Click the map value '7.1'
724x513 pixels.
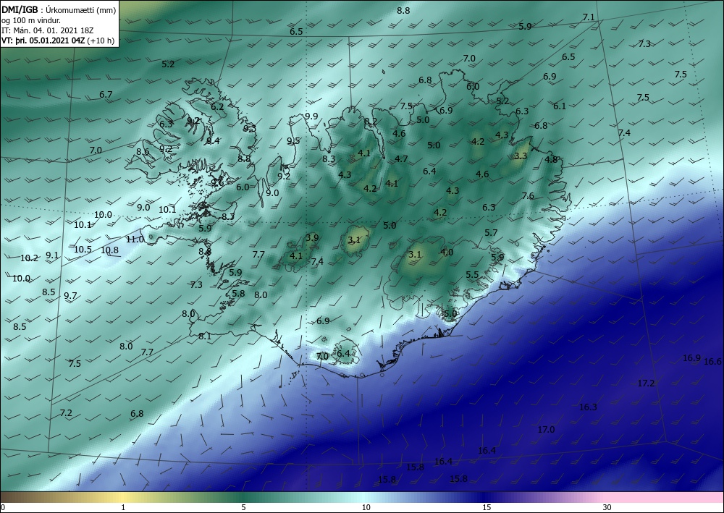588,17
